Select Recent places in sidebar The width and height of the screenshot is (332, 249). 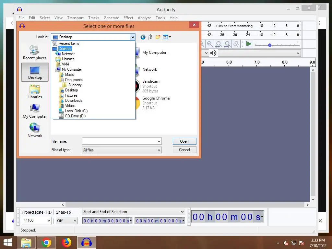pyautogui.click(x=35, y=53)
